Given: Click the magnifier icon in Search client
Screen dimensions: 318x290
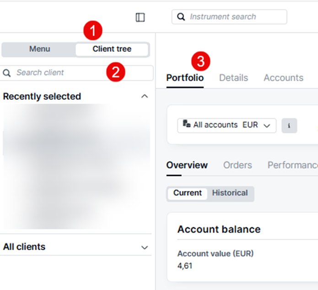Looking at the screenshot, I should point(7,73).
